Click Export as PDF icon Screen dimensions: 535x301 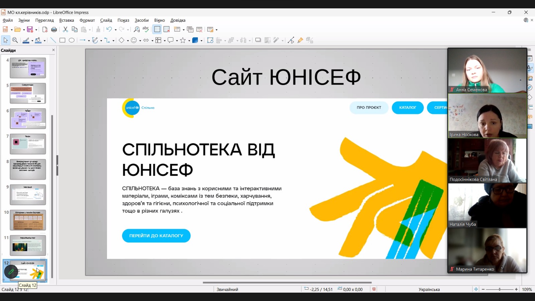45,29
